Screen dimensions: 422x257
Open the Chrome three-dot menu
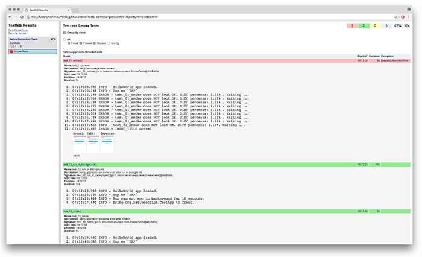click(409, 17)
